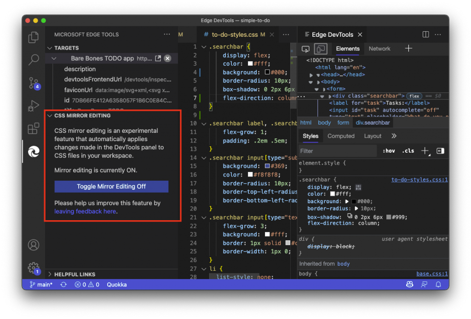471x319 pixels.
Task: Open Copilot icon in status bar
Action: (x=410, y=285)
